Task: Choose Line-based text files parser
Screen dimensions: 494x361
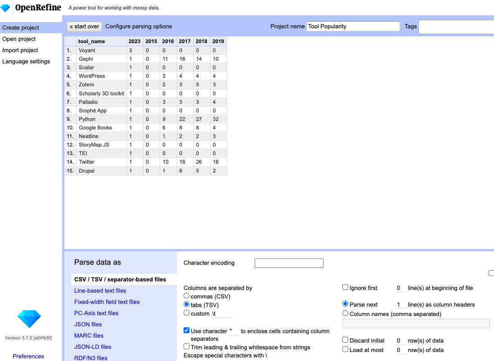Action: (x=100, y=291)
